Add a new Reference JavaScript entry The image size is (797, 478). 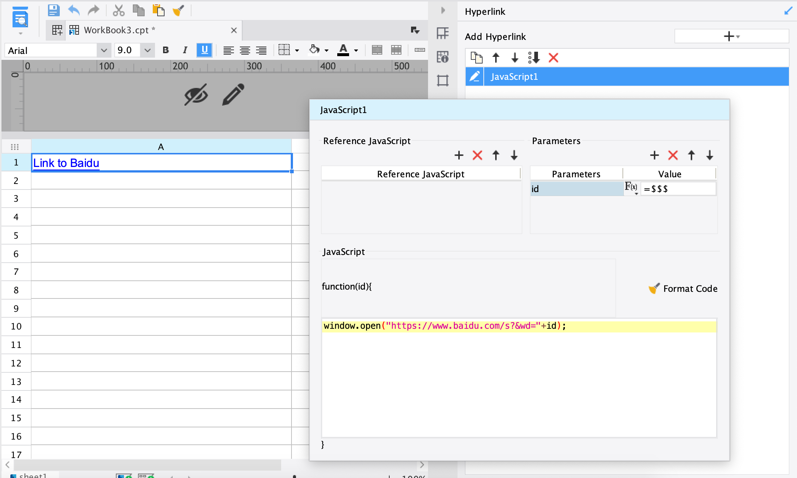[459, 155]
